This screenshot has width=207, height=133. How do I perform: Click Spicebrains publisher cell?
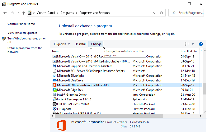140,99
